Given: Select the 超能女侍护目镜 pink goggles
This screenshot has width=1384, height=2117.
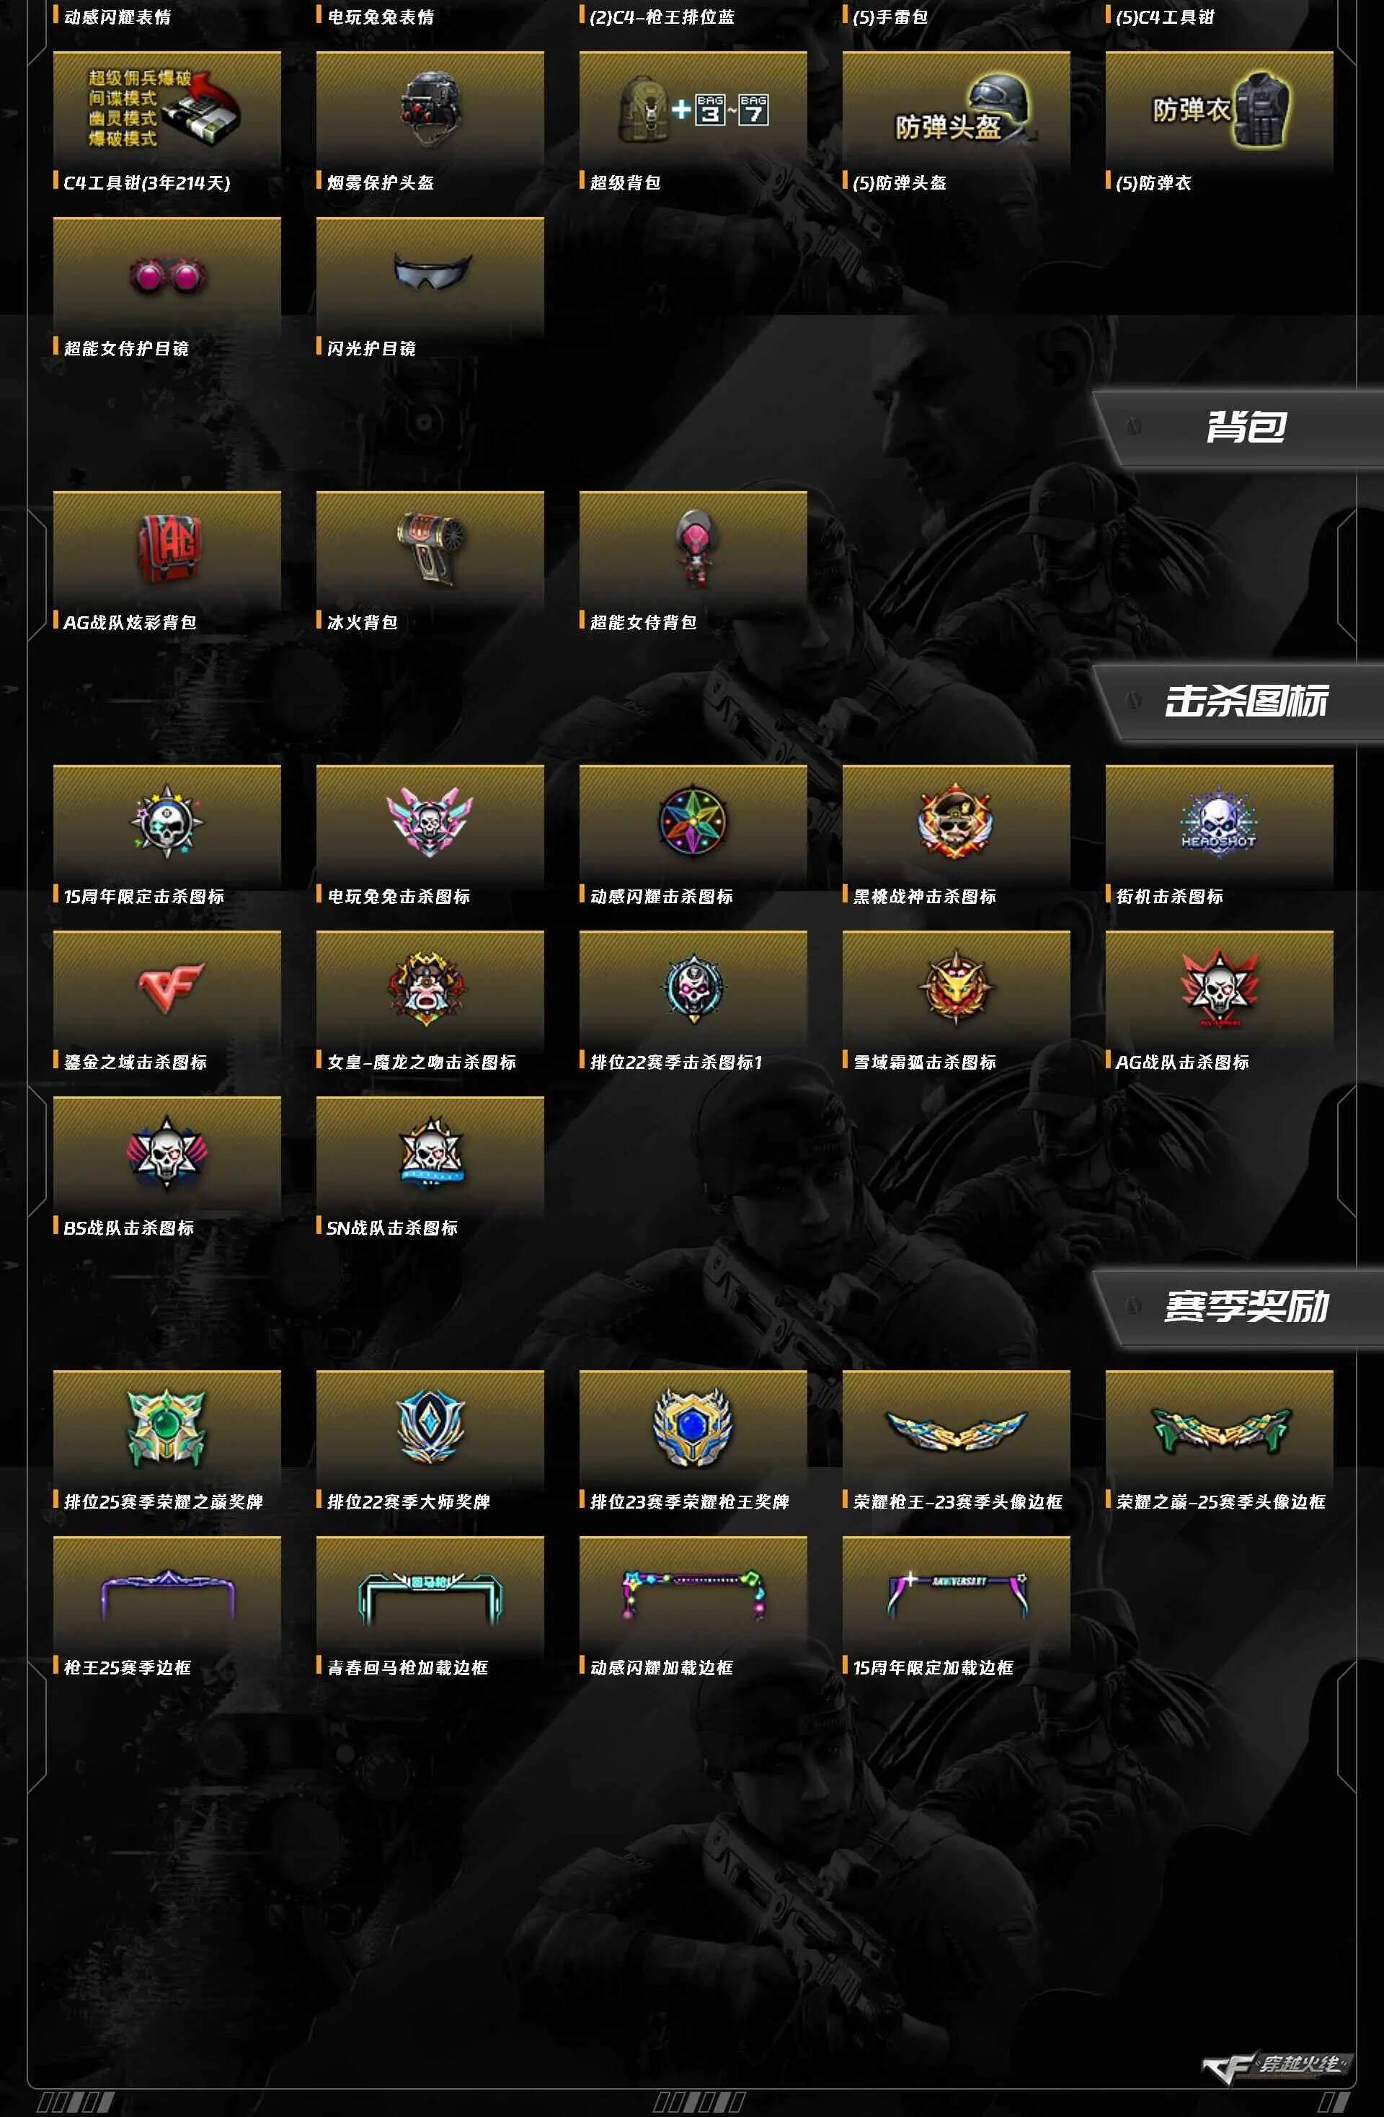Looking at the screenshot, I should [167, 275].
